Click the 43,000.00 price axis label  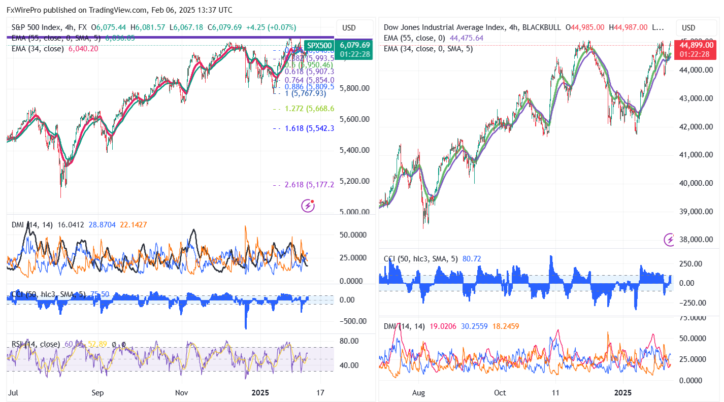[x=697, y=98]
